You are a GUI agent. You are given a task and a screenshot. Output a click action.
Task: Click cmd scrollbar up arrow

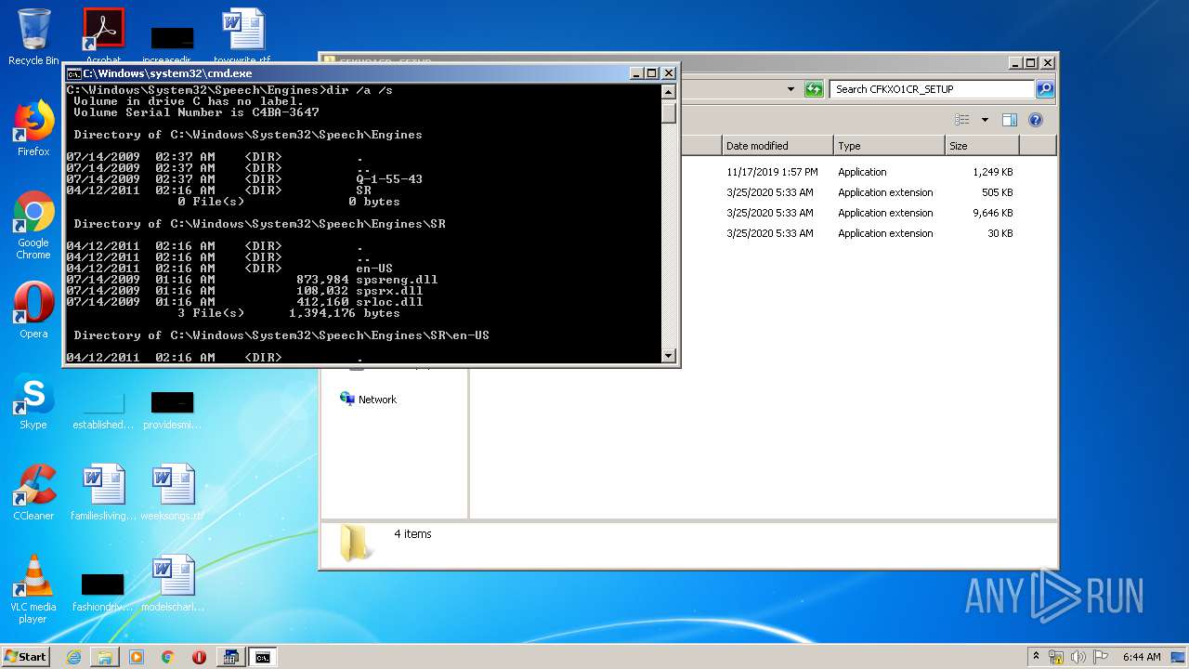(x=669, y=91)
